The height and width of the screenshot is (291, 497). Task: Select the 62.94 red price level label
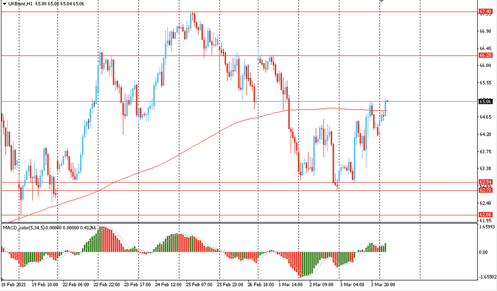485,182
